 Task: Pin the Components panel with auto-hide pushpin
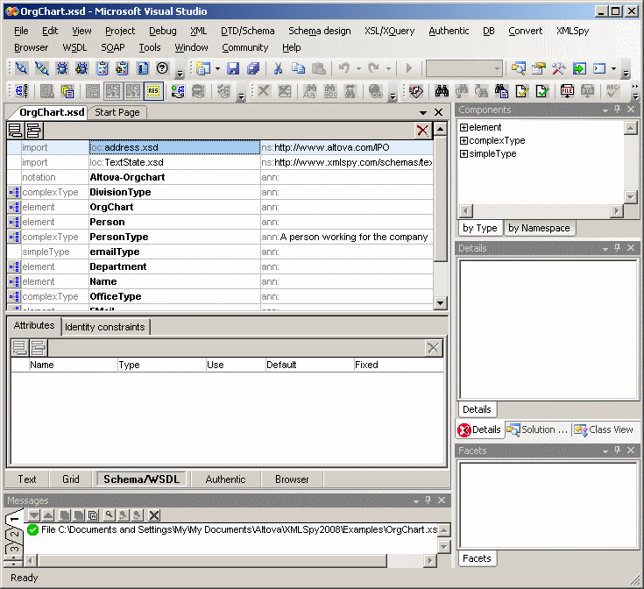pos(617,110)
